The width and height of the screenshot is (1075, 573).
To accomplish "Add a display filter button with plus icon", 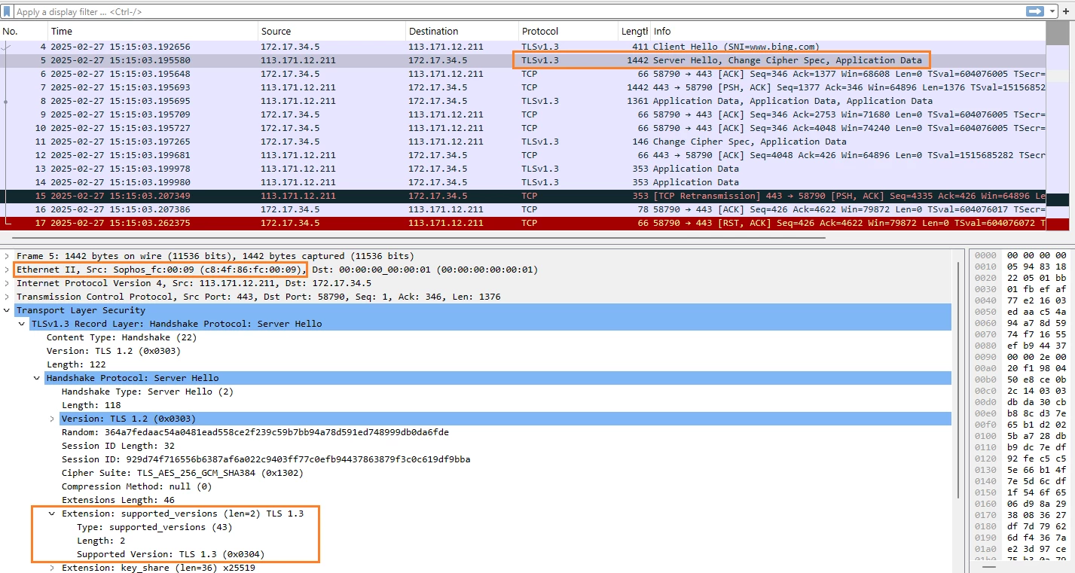I will click(x=1065, y=12).
